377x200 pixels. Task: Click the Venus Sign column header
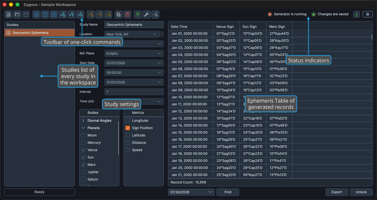226,27
